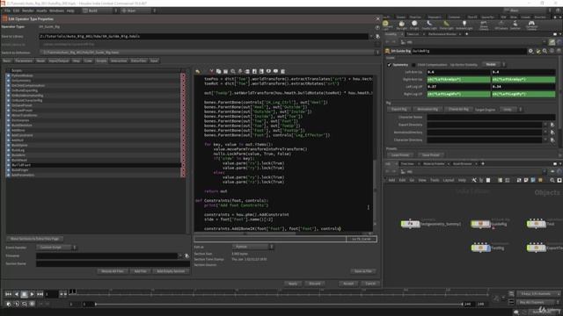The image size is (563, 316).
Task: Toggle the Symmetry checkbox
Action: (x=389, y=65)
